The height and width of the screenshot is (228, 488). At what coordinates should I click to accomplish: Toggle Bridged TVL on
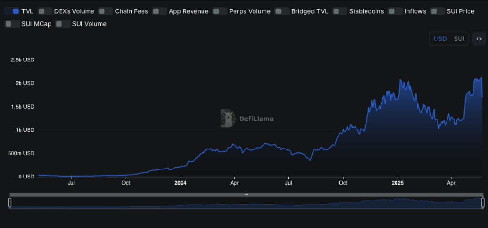click(282, 11)
